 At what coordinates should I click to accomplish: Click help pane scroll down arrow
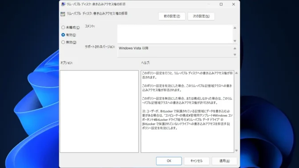pyautogui.click(x=236, y=151)
